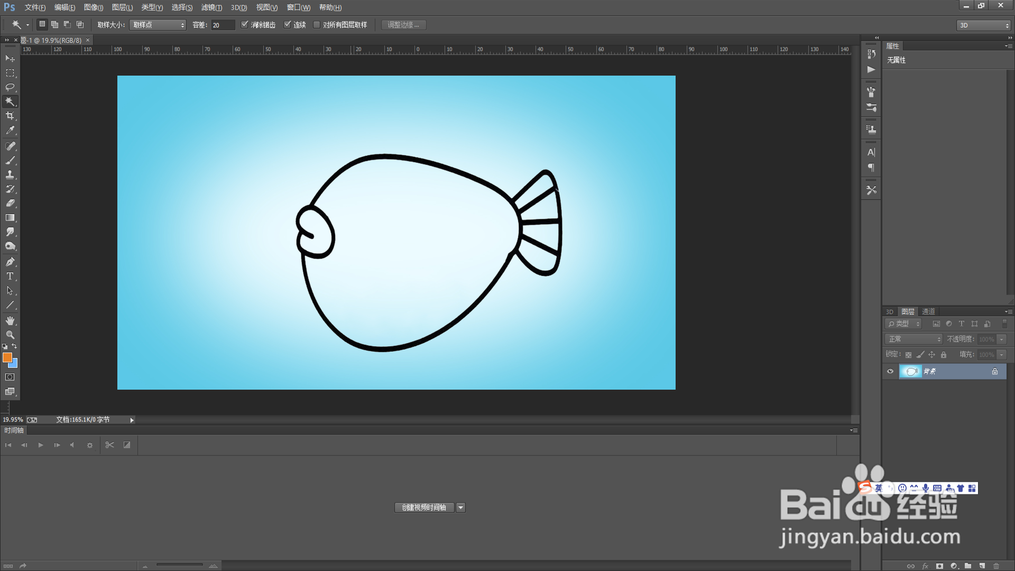Open the blend mode 正常 dropdown

[914, 339]
